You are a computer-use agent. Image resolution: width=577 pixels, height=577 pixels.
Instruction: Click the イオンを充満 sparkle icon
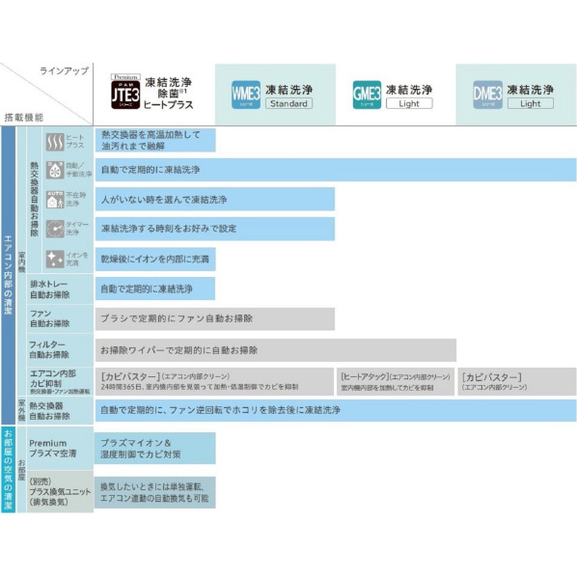pos(55,259)
